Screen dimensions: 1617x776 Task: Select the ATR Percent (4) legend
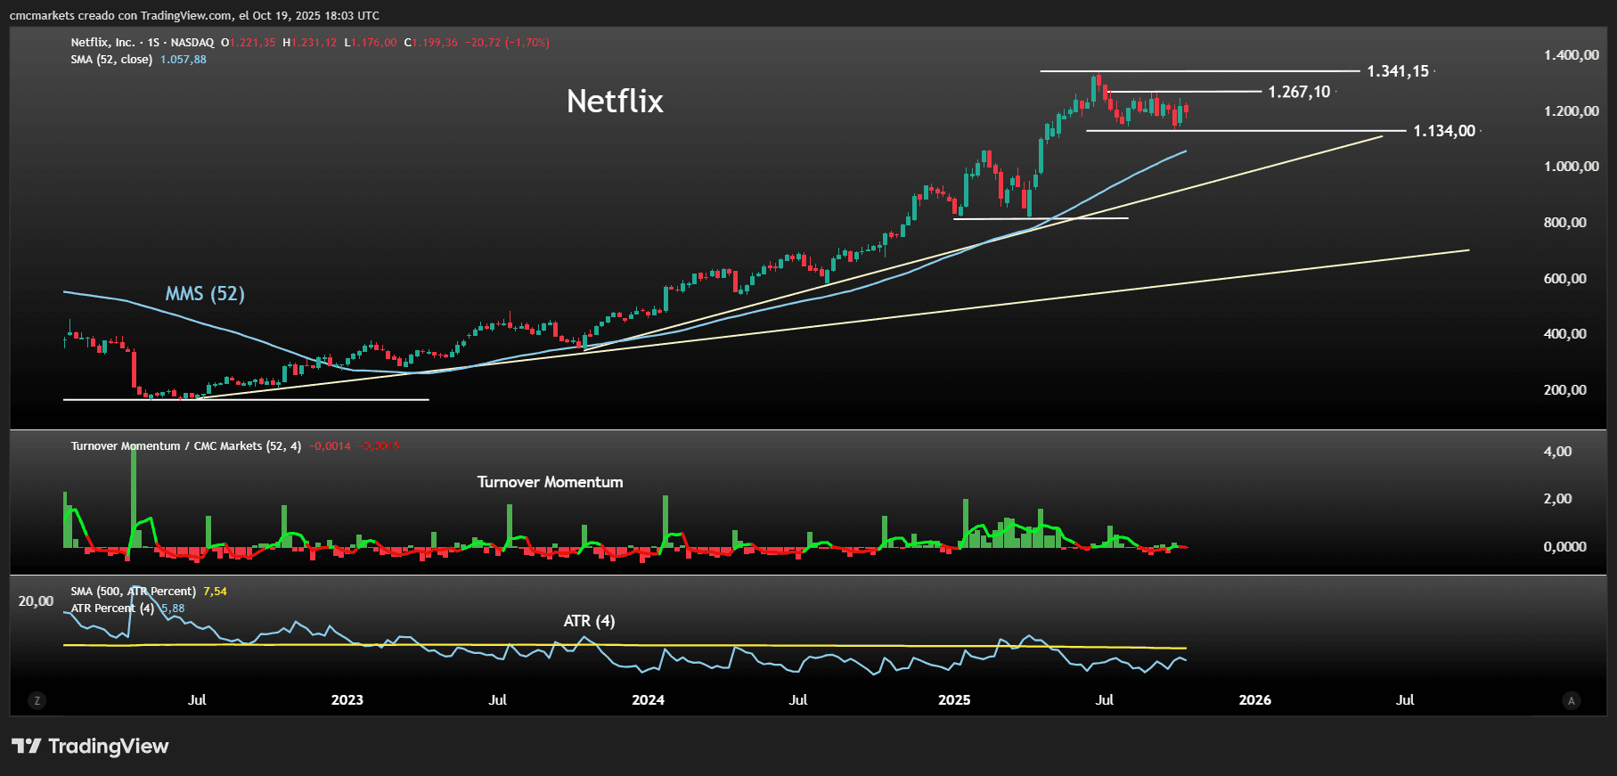point(112,609)
